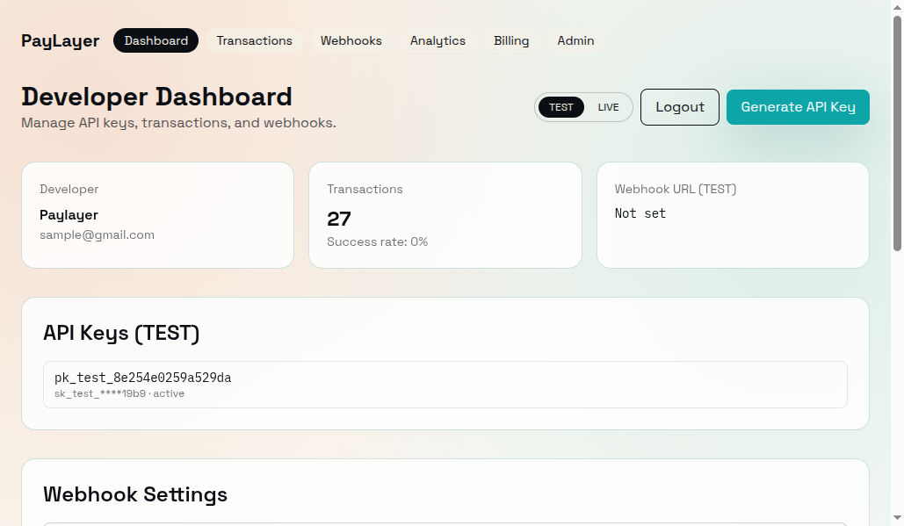
Task: Return to the Dashboard tab
Action: pyautogui.click(x=155, y=40)
